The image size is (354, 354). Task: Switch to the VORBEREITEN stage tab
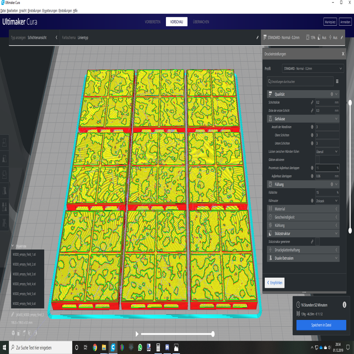point(152,22)
